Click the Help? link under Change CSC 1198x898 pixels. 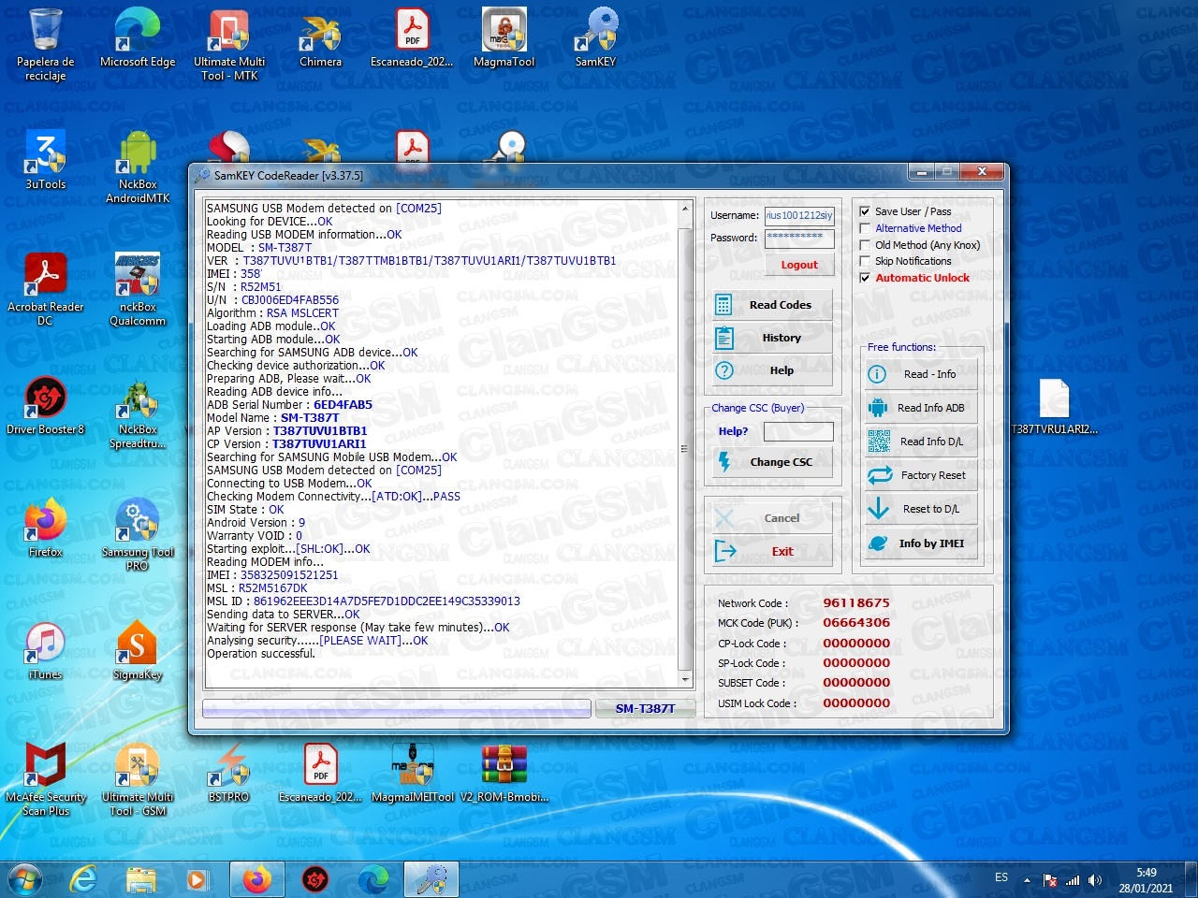tap(733, 431)
